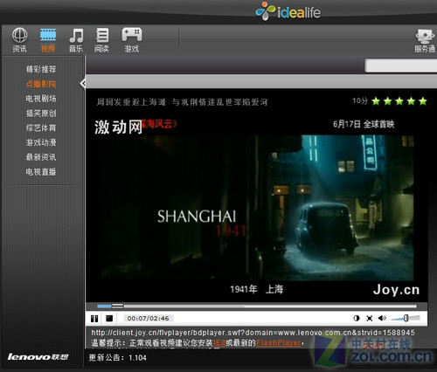
Task: Select 游戏动漫 in the sidebar
Action: tap(41, 142)
